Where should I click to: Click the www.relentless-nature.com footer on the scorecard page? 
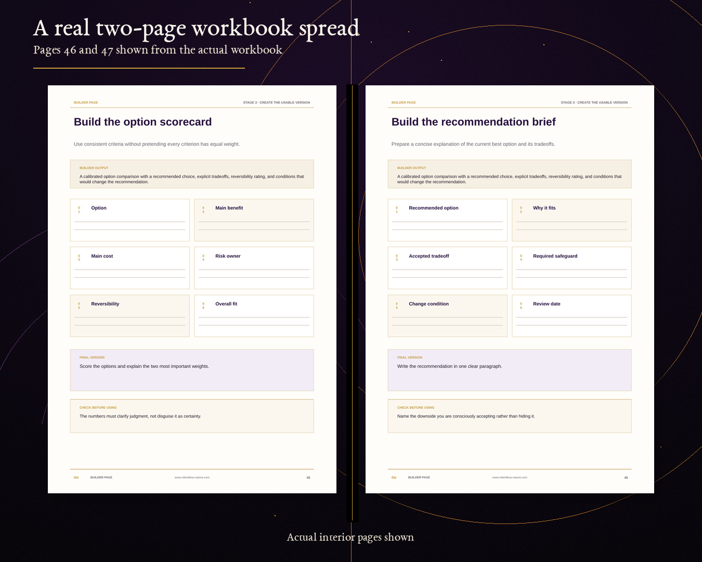[x=192, y=477]
